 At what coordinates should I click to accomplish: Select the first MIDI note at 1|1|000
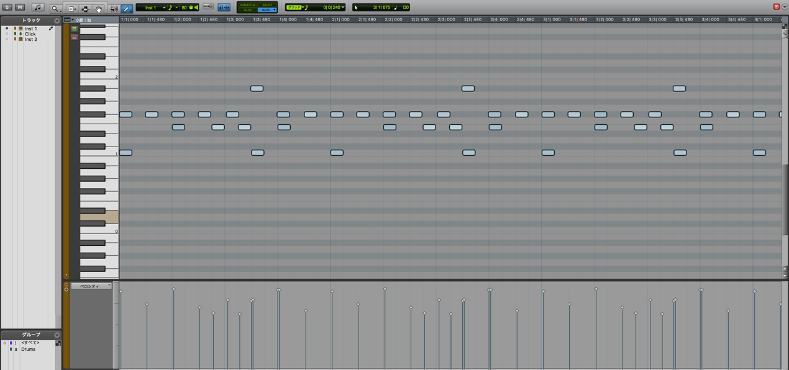coord(125,114)
